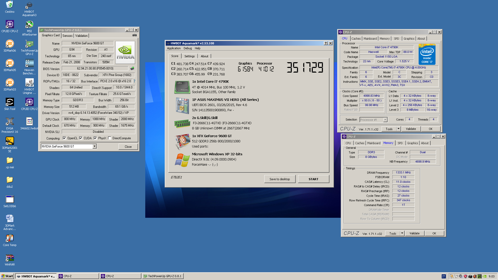Open the SPD tab in the Memory tab CPU-Z window

[x=400, y=143]
